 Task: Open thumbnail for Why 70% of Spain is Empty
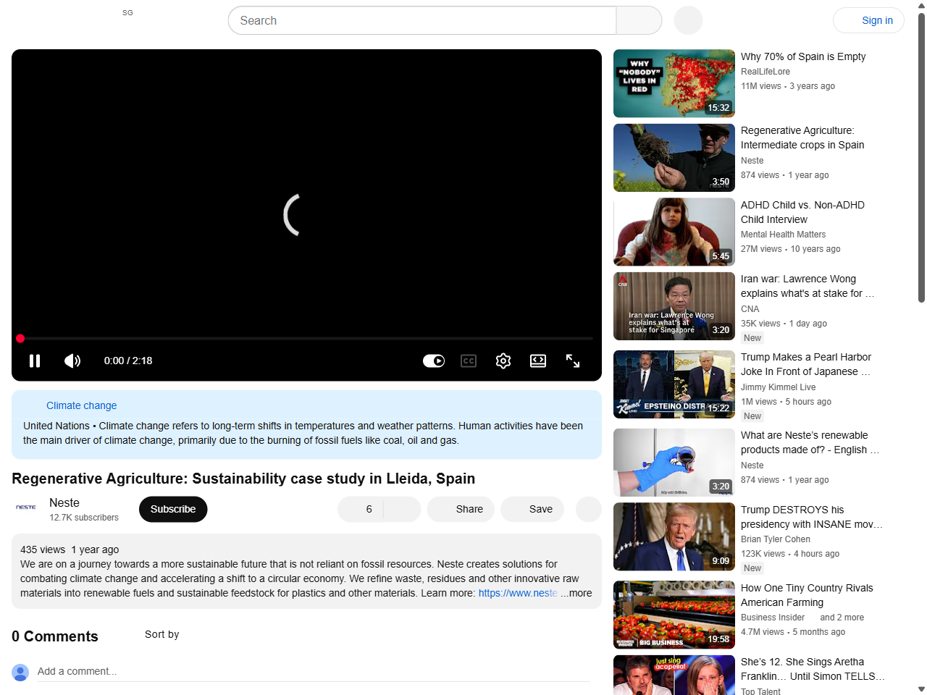[x=674, y=83]
